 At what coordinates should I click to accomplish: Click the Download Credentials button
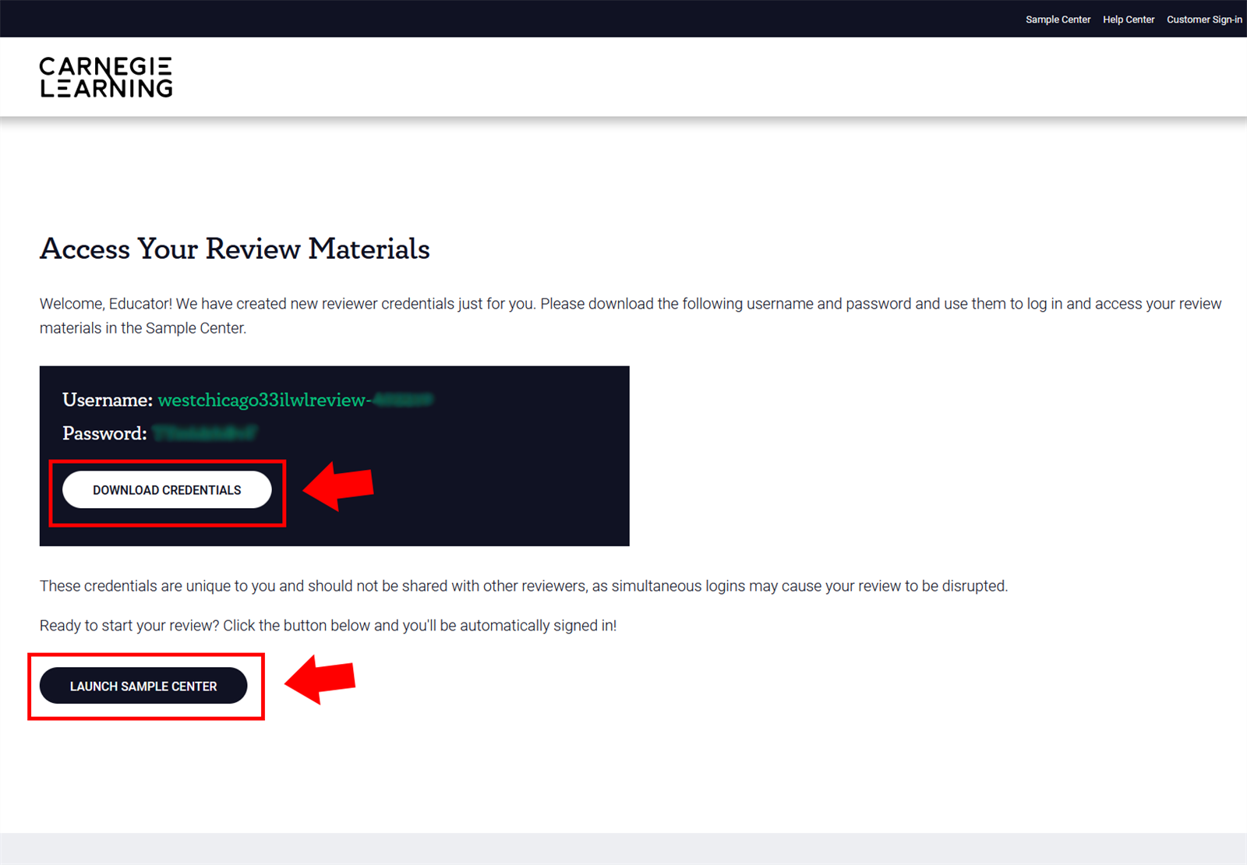(x=167, y=490)
